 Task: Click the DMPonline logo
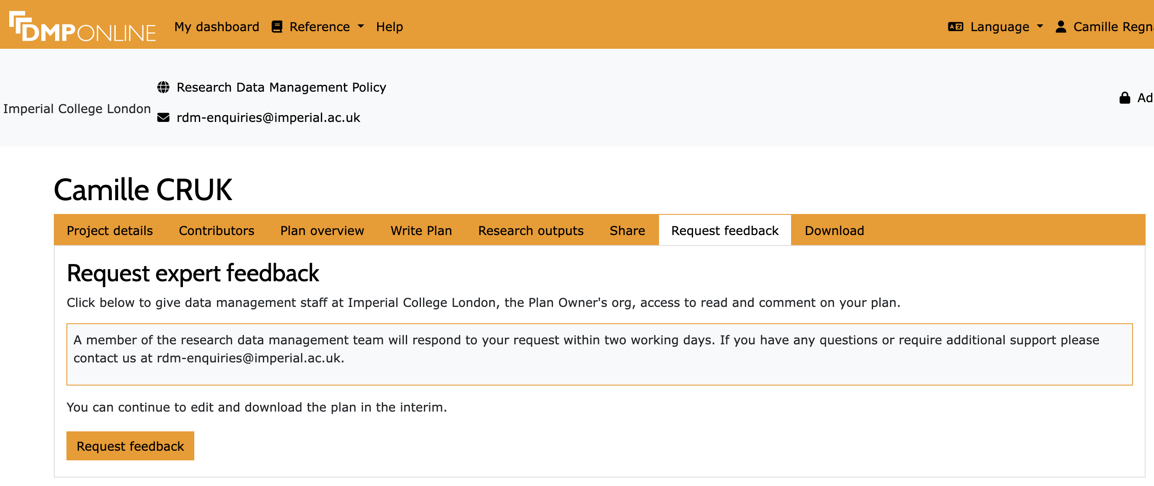(83, 27)
